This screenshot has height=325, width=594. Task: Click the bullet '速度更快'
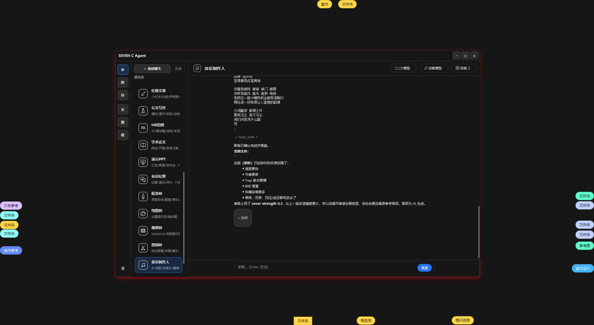click(x=252, y=169)
